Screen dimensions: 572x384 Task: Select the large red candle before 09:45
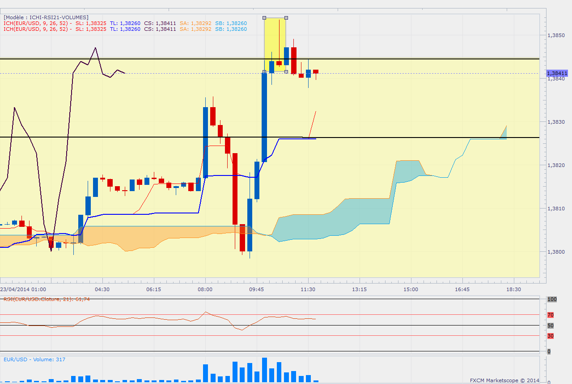(235, 188)
